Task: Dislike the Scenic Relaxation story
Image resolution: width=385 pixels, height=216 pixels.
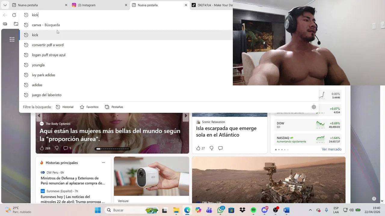Action: [211, 148]
